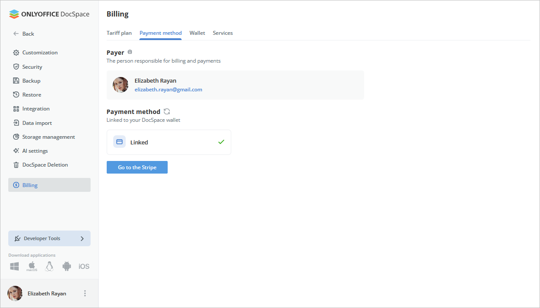This screenshot has height=308, width=540.
Task: Click the Linux penguin download icon
Action: [49, 266]
